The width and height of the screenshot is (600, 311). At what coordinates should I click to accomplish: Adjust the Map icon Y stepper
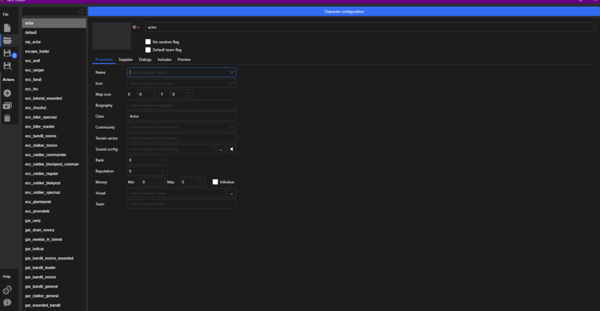tap(187, 94)
